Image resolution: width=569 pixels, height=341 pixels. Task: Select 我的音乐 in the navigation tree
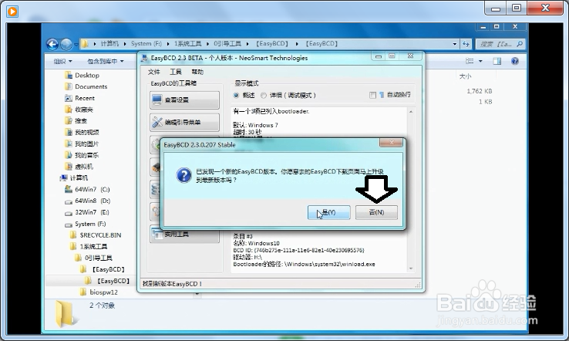pos(86,155)
